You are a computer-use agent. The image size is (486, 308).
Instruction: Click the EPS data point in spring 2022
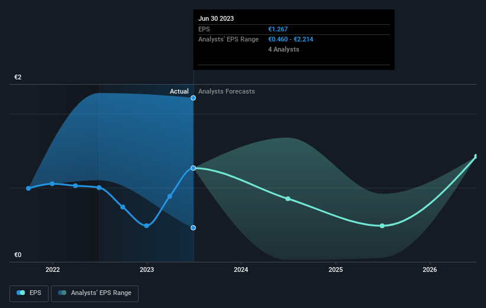coord(76,186)
